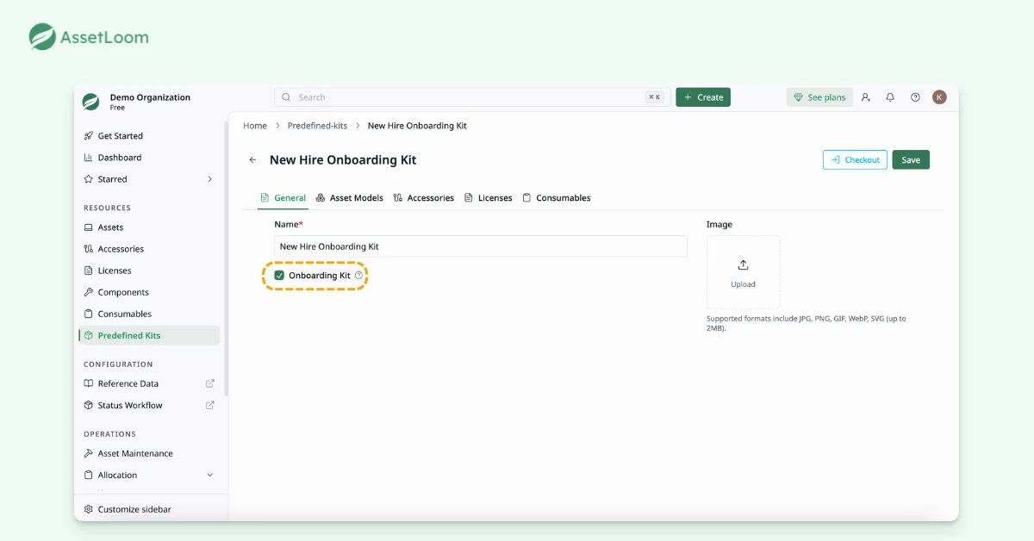1034x541 pixels.
Task: Open Assets in sidebar
Action: pyautogui.click(x=149, y=227)
